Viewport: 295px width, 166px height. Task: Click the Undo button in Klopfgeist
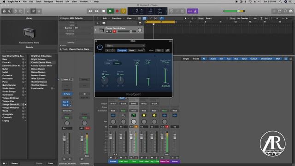[132, 50]
